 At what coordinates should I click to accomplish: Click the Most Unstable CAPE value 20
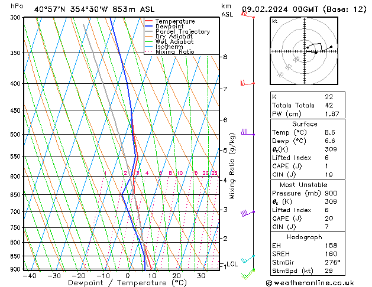[x=329, y=218]
